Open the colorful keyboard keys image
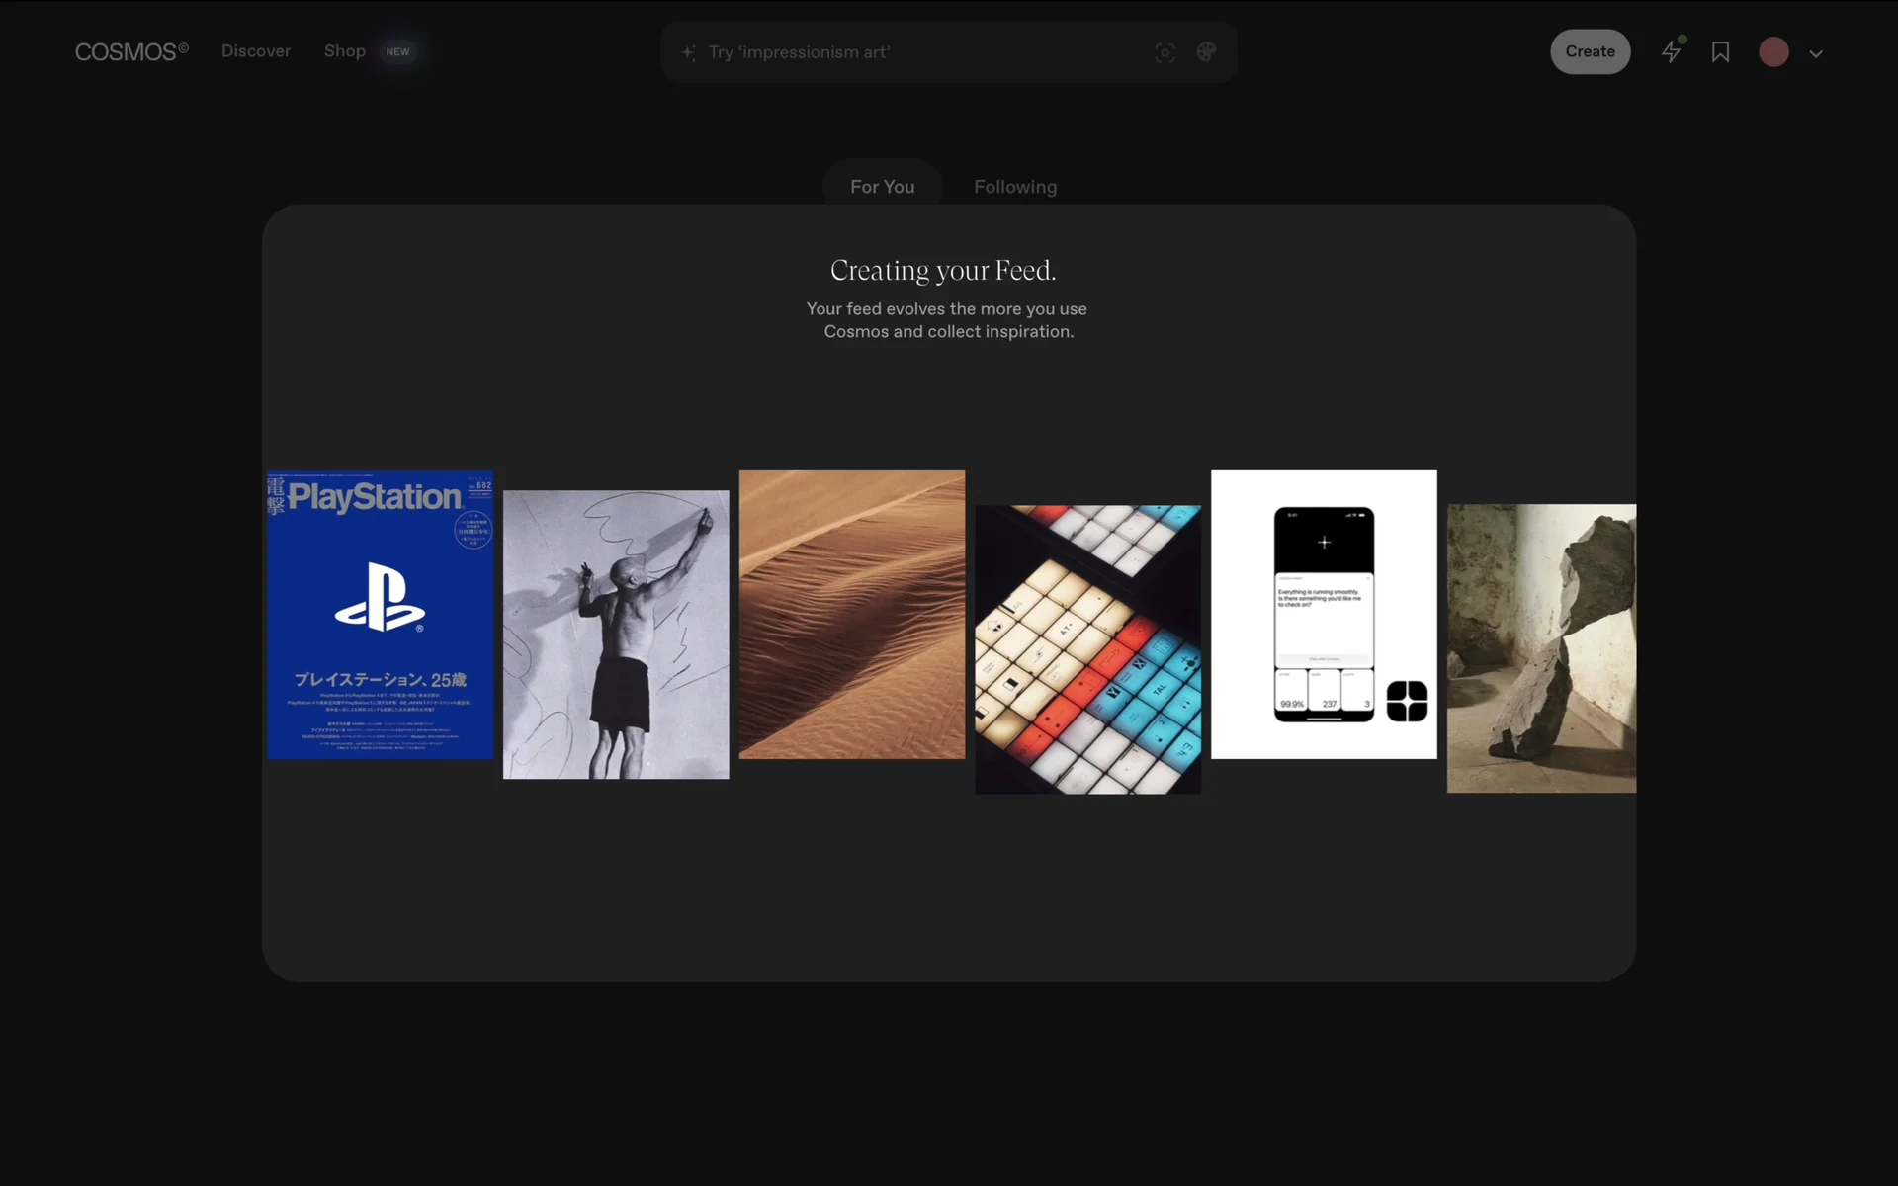Viewport: 1898px width, 1186px height. [1087, 649]
